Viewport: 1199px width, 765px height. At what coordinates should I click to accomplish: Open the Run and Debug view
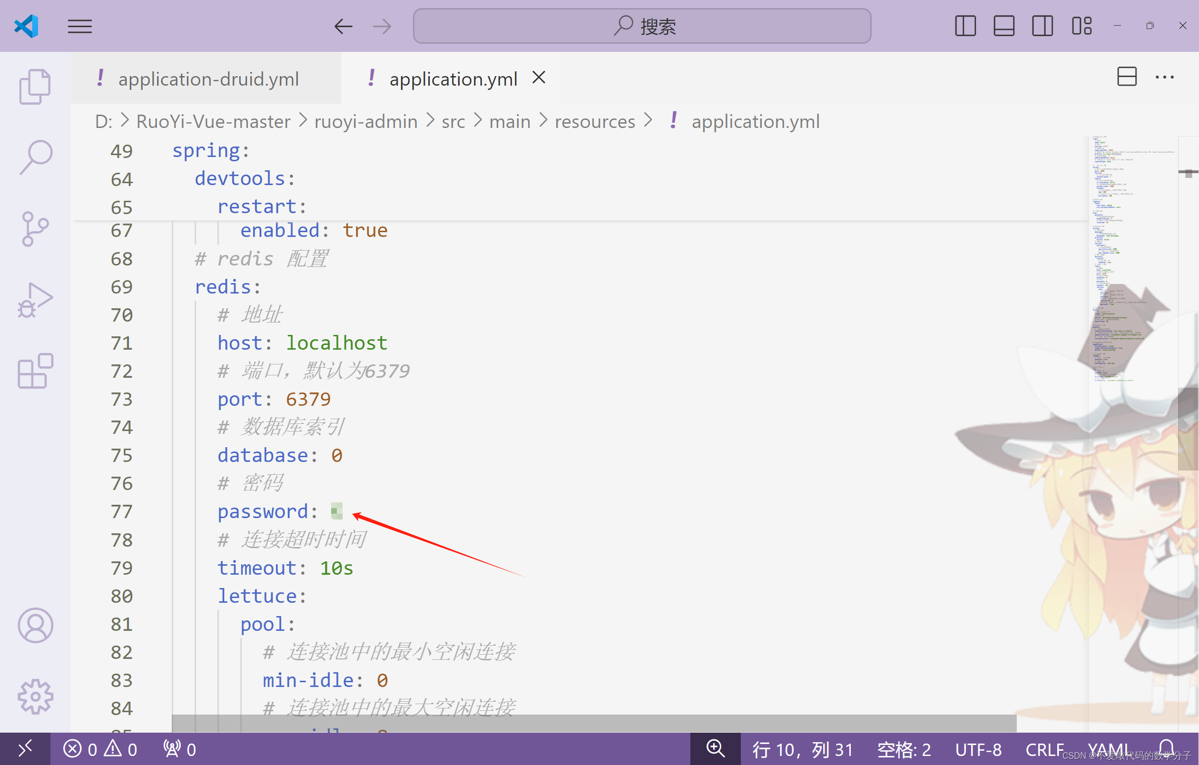pyautogui.click(x=35, y=300)
